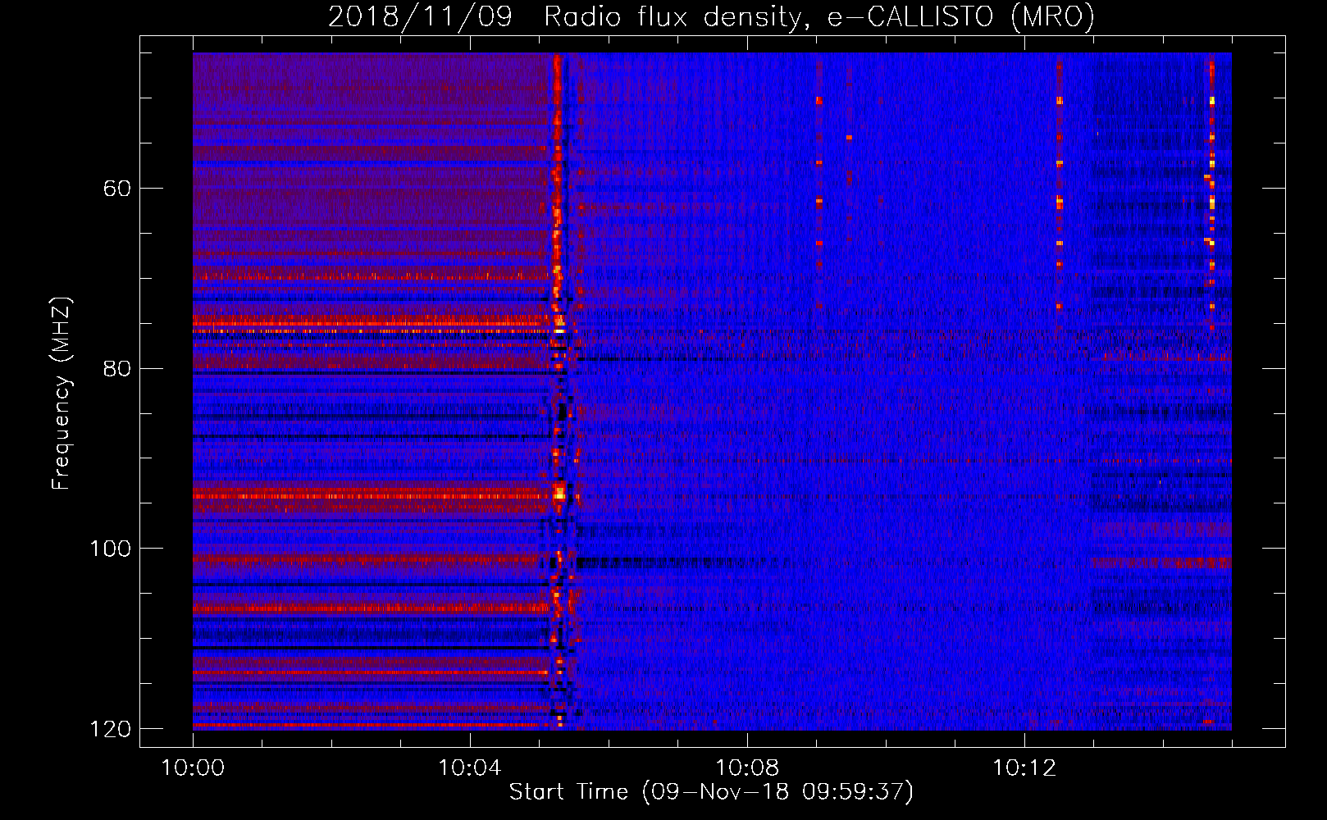Click the '10:08' time tick label

point(747,768)
